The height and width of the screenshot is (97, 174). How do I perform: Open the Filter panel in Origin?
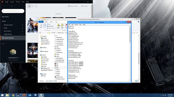pyautogui.click(x=85, y=6)
